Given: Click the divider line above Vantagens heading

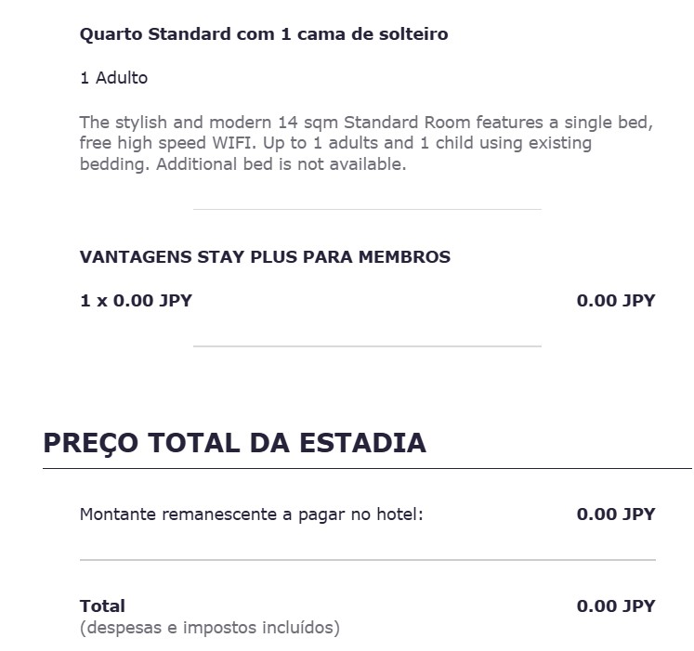Looking at the screenshot, I should pyautogui.click(x=366, y=210).
